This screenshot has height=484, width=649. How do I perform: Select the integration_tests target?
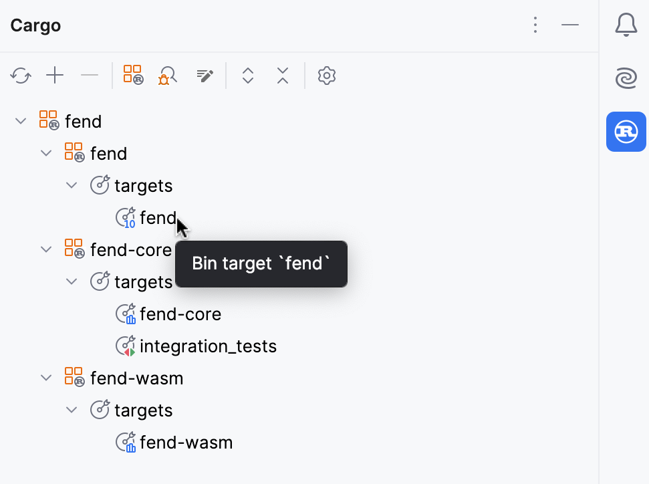(208, 346)
